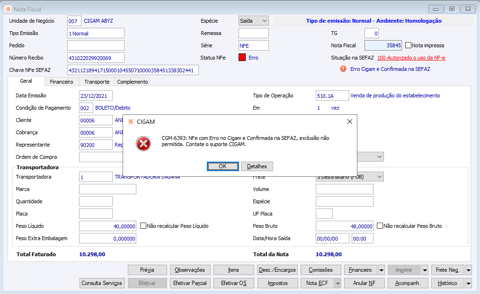Click the Tipo Emissão field
This screenshot has width=480, height=294.
tap(96, 33)
